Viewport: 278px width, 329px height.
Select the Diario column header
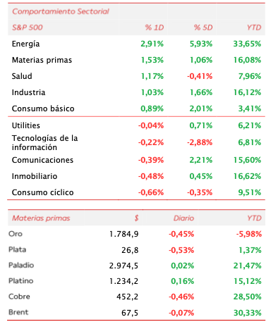(x=183, y=218)
